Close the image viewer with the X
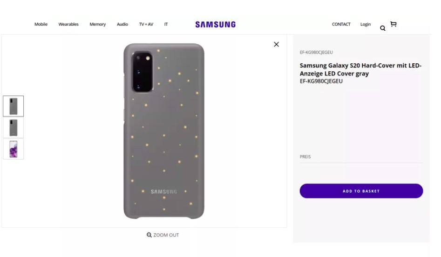 pyautogui.click(x=276, y=44)
